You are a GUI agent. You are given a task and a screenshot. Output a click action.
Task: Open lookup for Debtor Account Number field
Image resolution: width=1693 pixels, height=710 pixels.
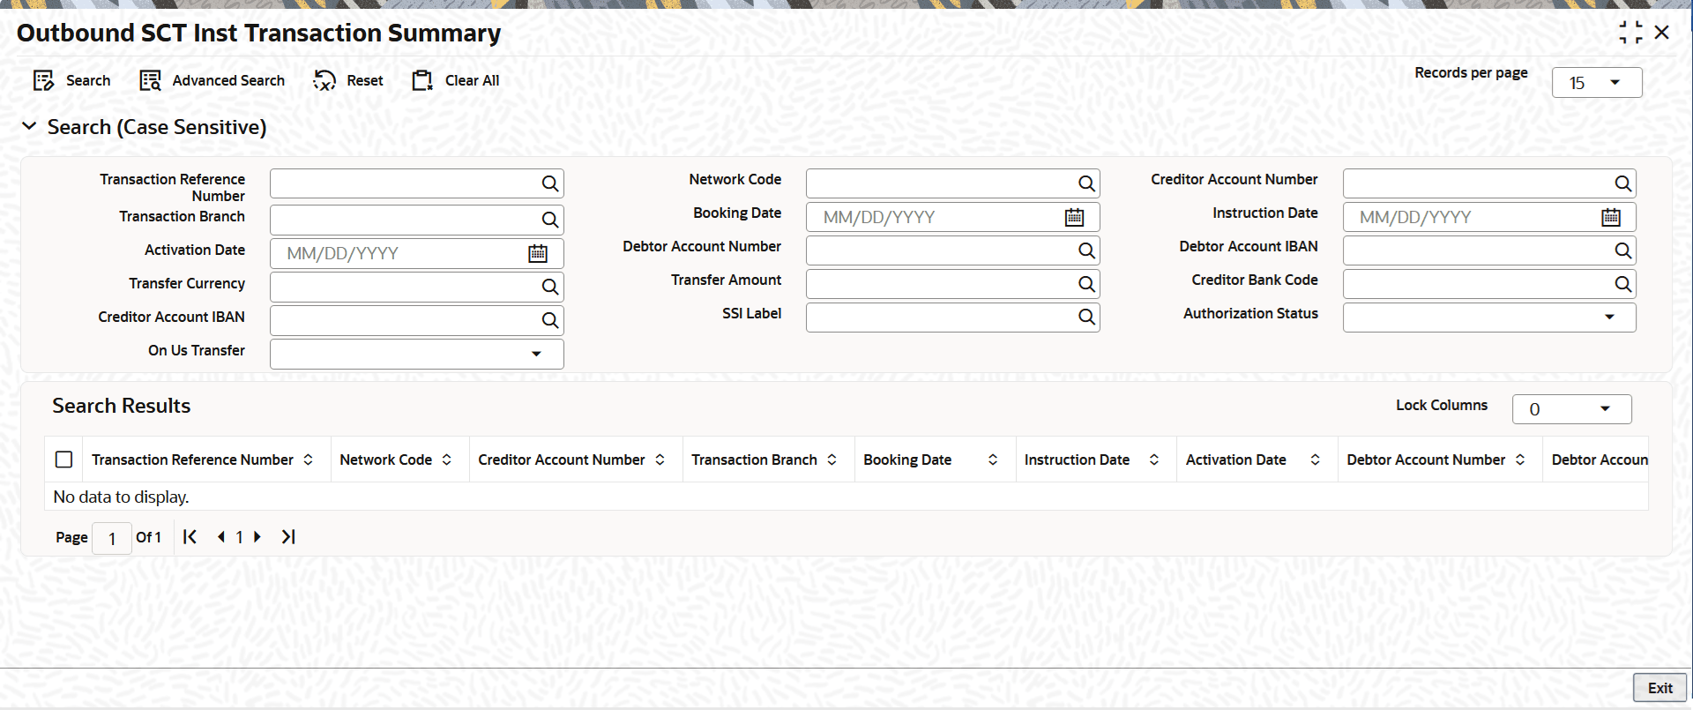click(x=1086, y=250)
